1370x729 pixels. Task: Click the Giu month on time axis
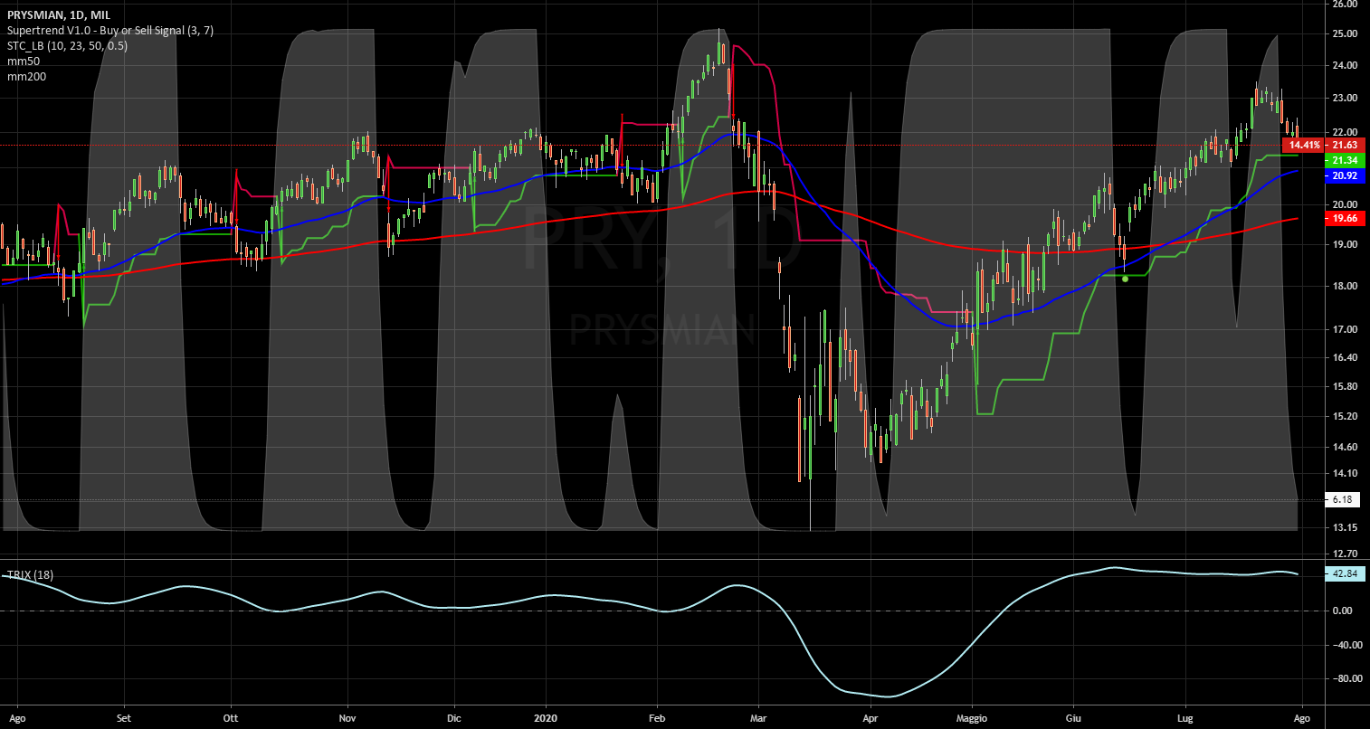(x=1074, y=718)
